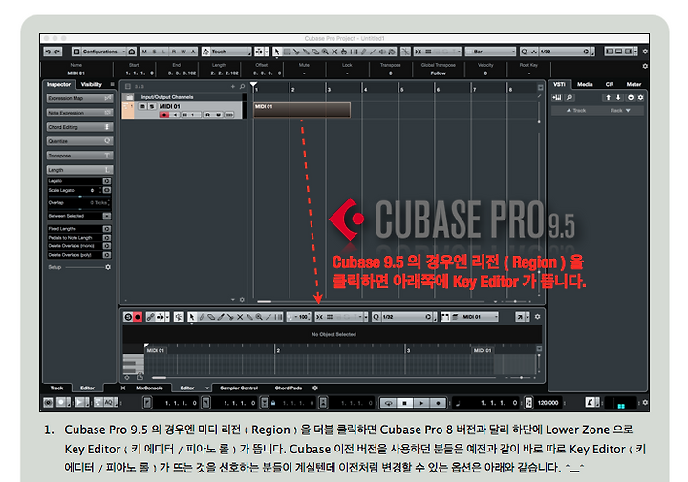Viewport: 688px width, 482px height.
Task: Expand the Quantize inspector section
Action: [80, 141]
